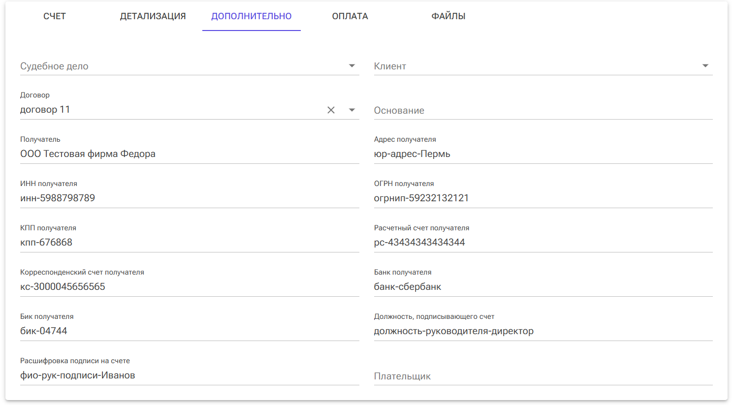Select the ДОПОЛНИТЕЛЬНО tab
This screenshot has height=405, width=732.
tap(252, 16)
